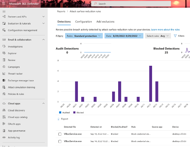Click the Exchange message trace icon
The image size is (190, 147).
pos(4,80)
